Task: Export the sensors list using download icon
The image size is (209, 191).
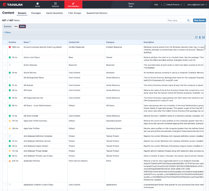Action: pos(200,38)
